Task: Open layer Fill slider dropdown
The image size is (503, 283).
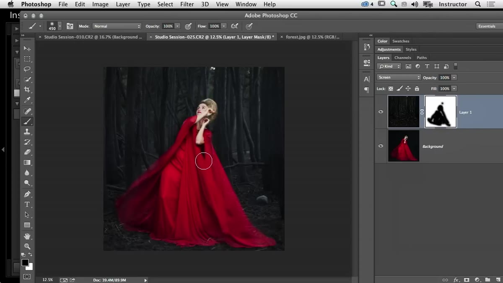Action: 454,89
